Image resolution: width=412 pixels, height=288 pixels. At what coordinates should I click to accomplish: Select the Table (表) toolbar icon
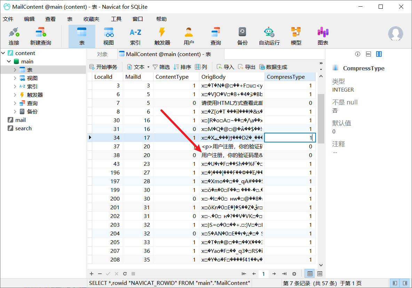point(82,36)
